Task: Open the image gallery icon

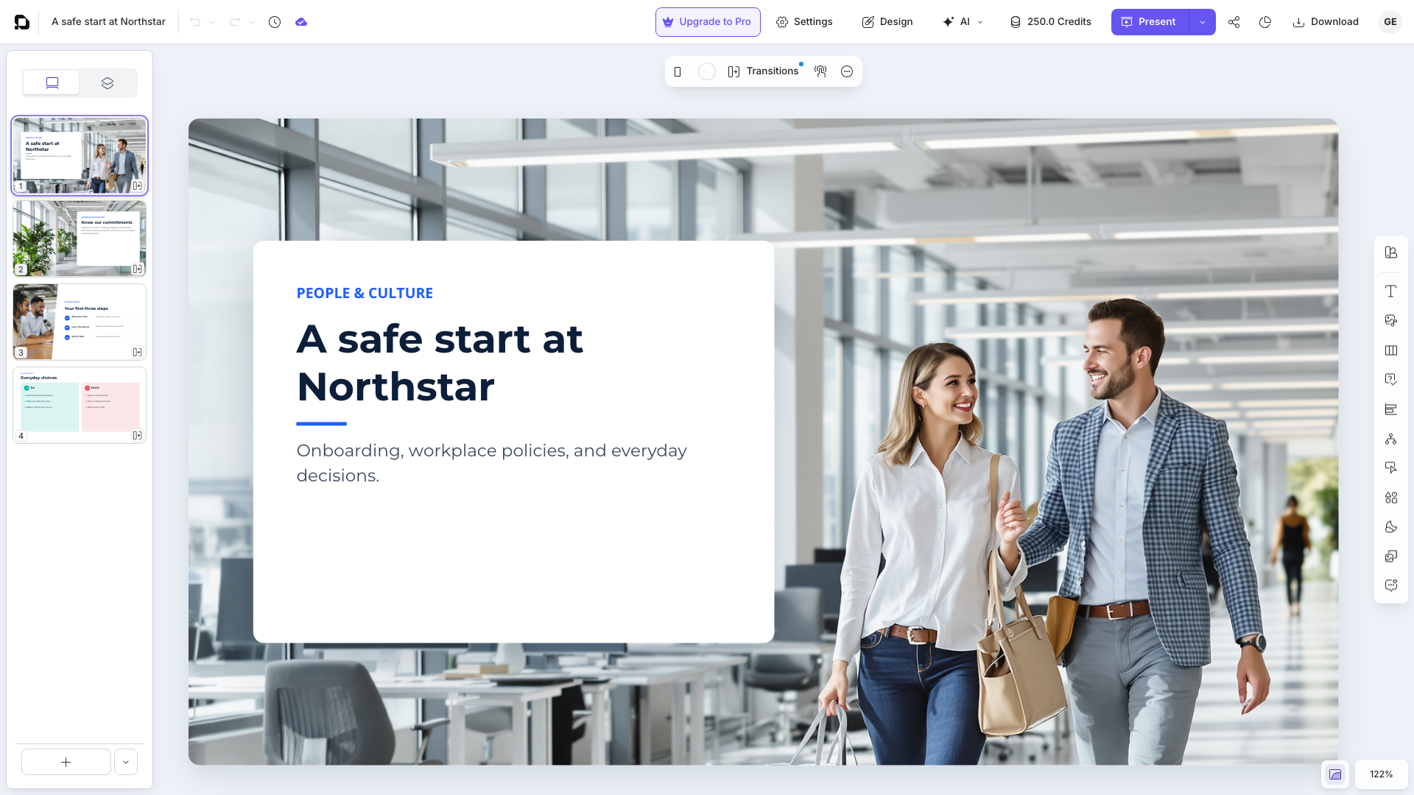Action: tap(1391, 556)
